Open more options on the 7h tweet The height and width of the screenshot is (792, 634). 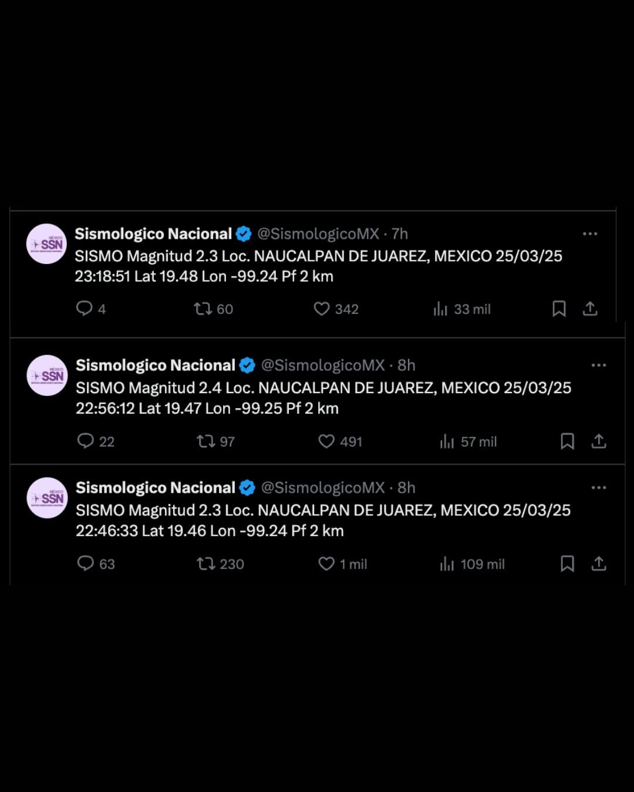click(x=590, y=233)
